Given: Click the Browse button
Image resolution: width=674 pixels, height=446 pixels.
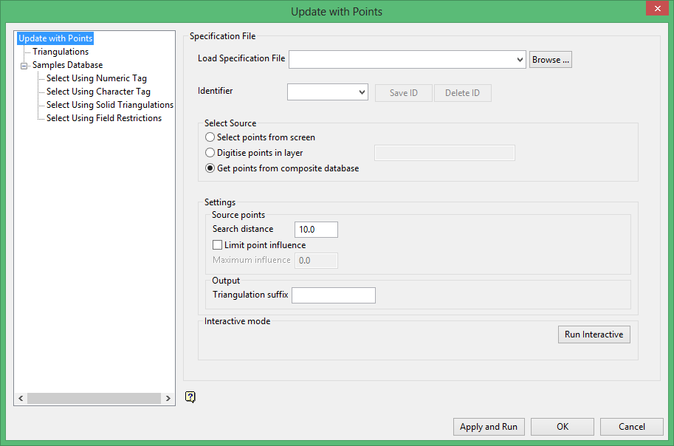Looking at the screenshot, I should [551, 60].
